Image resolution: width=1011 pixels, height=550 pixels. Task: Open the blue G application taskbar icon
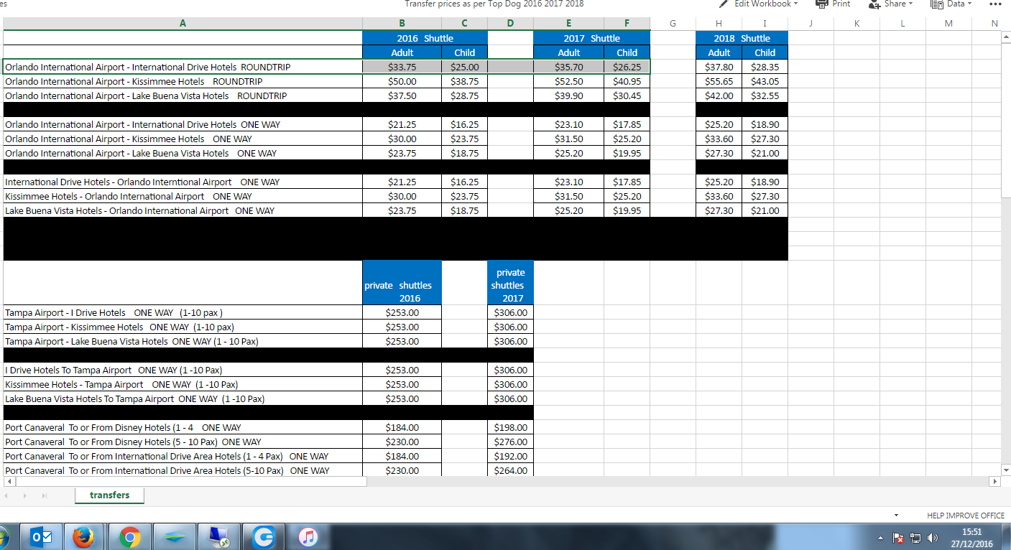(x=264, y=537)
